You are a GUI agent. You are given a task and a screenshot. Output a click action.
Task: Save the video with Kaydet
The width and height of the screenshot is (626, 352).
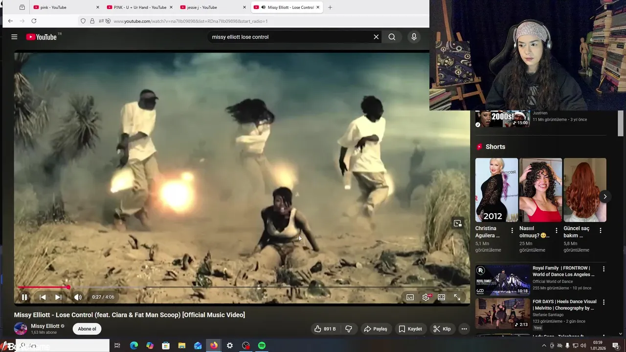coord(410,329)
